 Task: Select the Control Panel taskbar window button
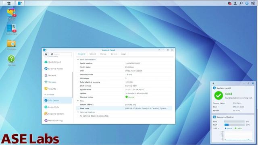(x=20, y=3)
